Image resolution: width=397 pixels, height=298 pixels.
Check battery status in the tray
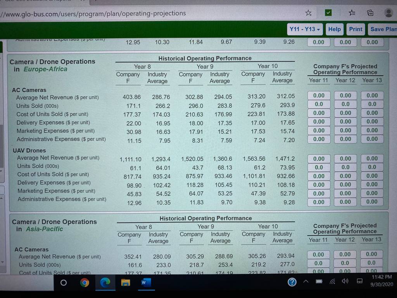click(x=319, y=281)
